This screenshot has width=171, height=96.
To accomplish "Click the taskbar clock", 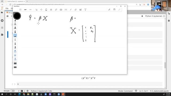I will (168, 94).
